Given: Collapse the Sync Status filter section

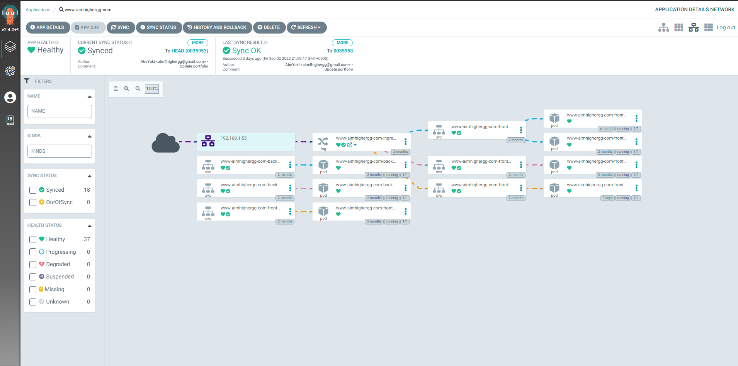Looking at the screenshot, I should point(90,176).
